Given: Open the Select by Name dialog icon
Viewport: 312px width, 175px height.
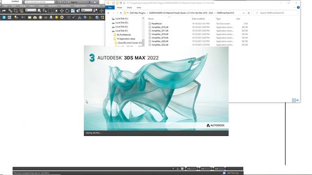Looking at the screenshot, I should coord(44,11).
